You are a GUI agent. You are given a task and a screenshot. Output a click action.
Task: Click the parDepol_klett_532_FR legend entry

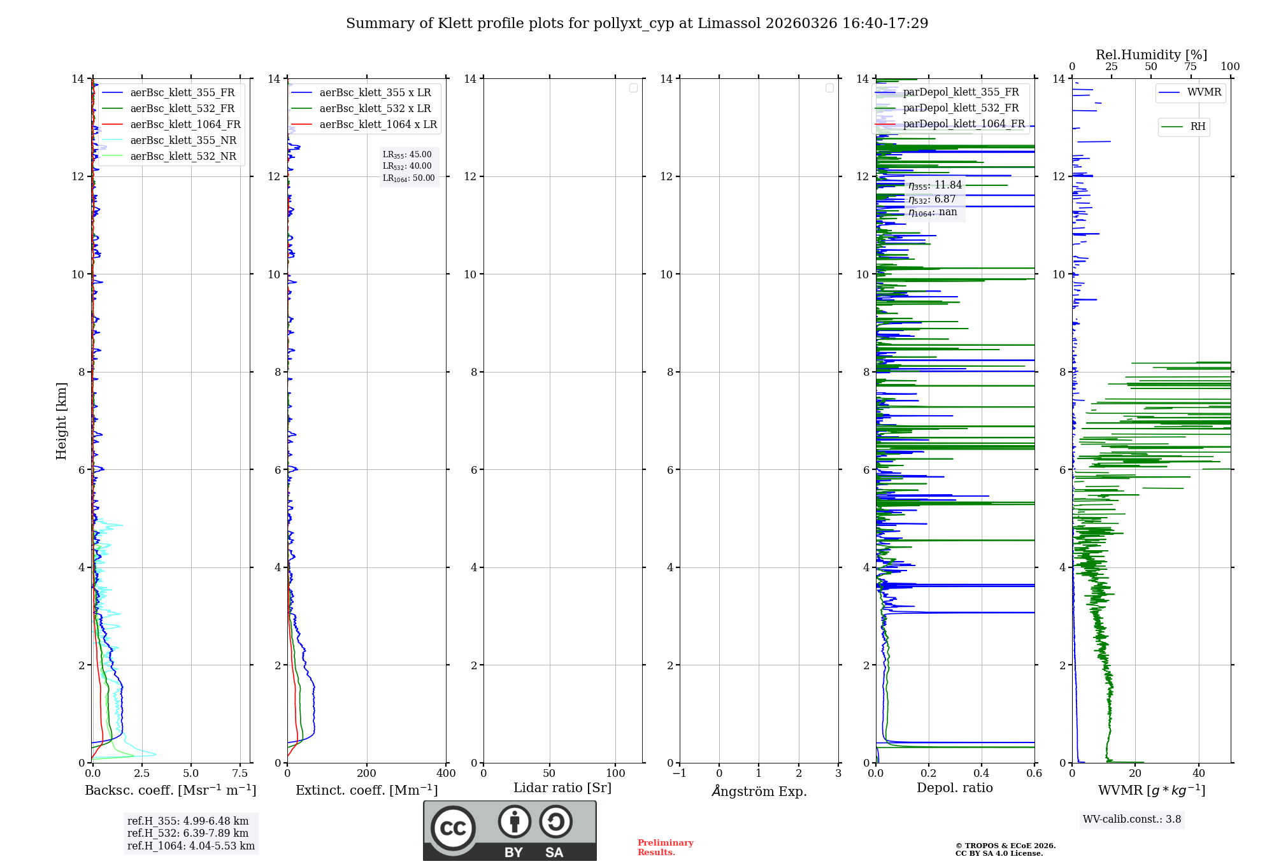pos(961,108)
